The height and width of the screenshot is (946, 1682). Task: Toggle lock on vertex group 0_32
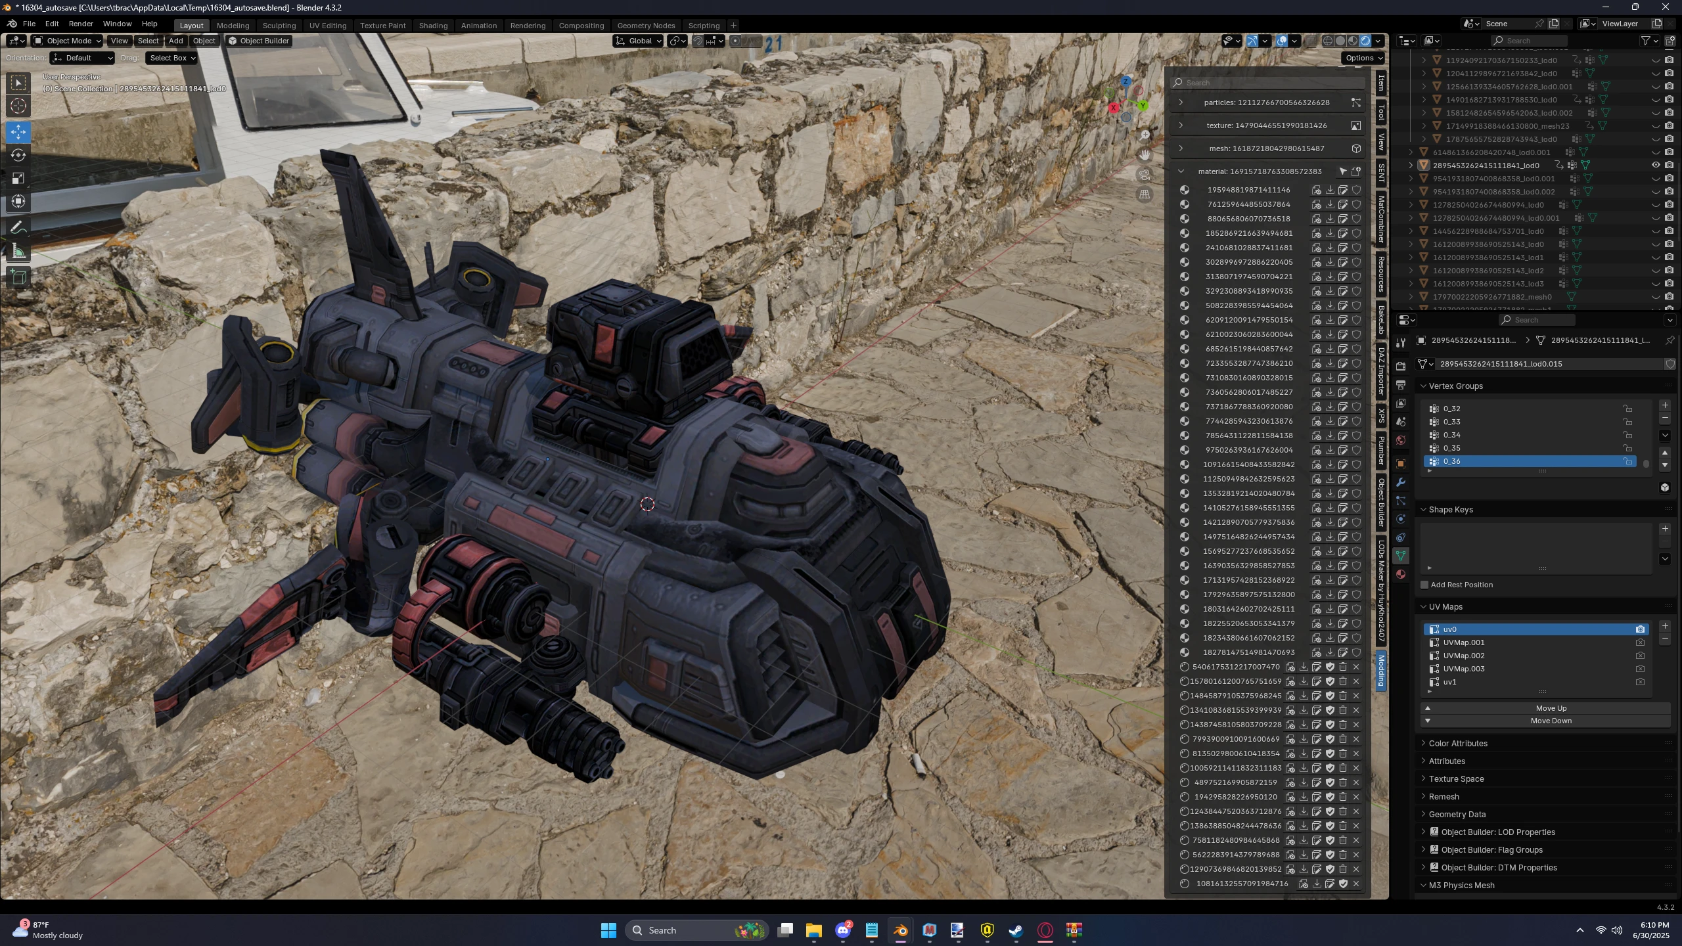pyautogui.click(x=1627, y=409)
